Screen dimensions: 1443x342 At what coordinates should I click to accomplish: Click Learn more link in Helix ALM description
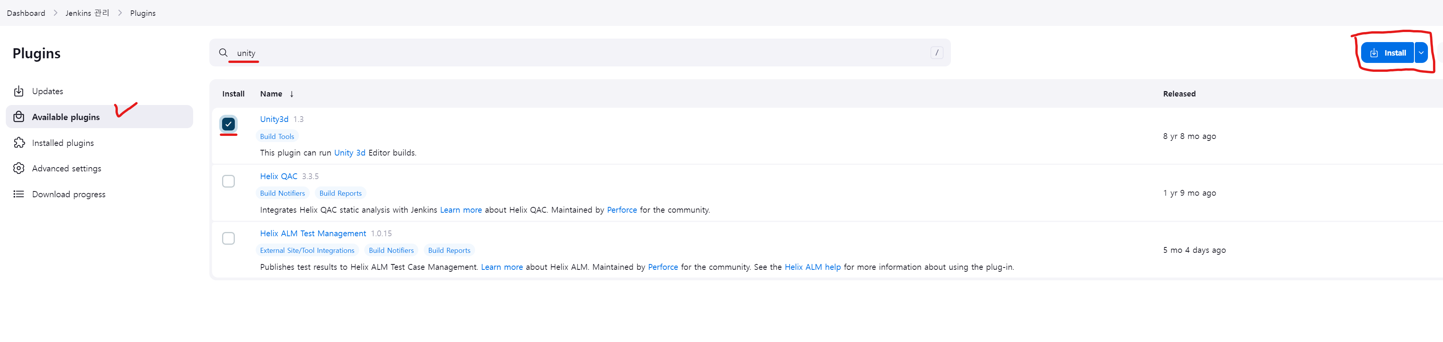pos(501,267)
